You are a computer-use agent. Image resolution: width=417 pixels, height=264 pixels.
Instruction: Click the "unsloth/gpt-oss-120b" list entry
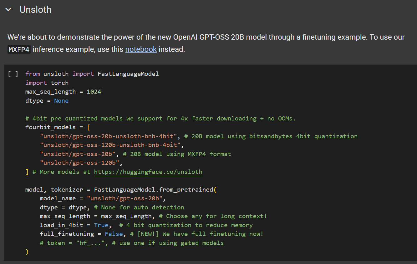(81, 163)
